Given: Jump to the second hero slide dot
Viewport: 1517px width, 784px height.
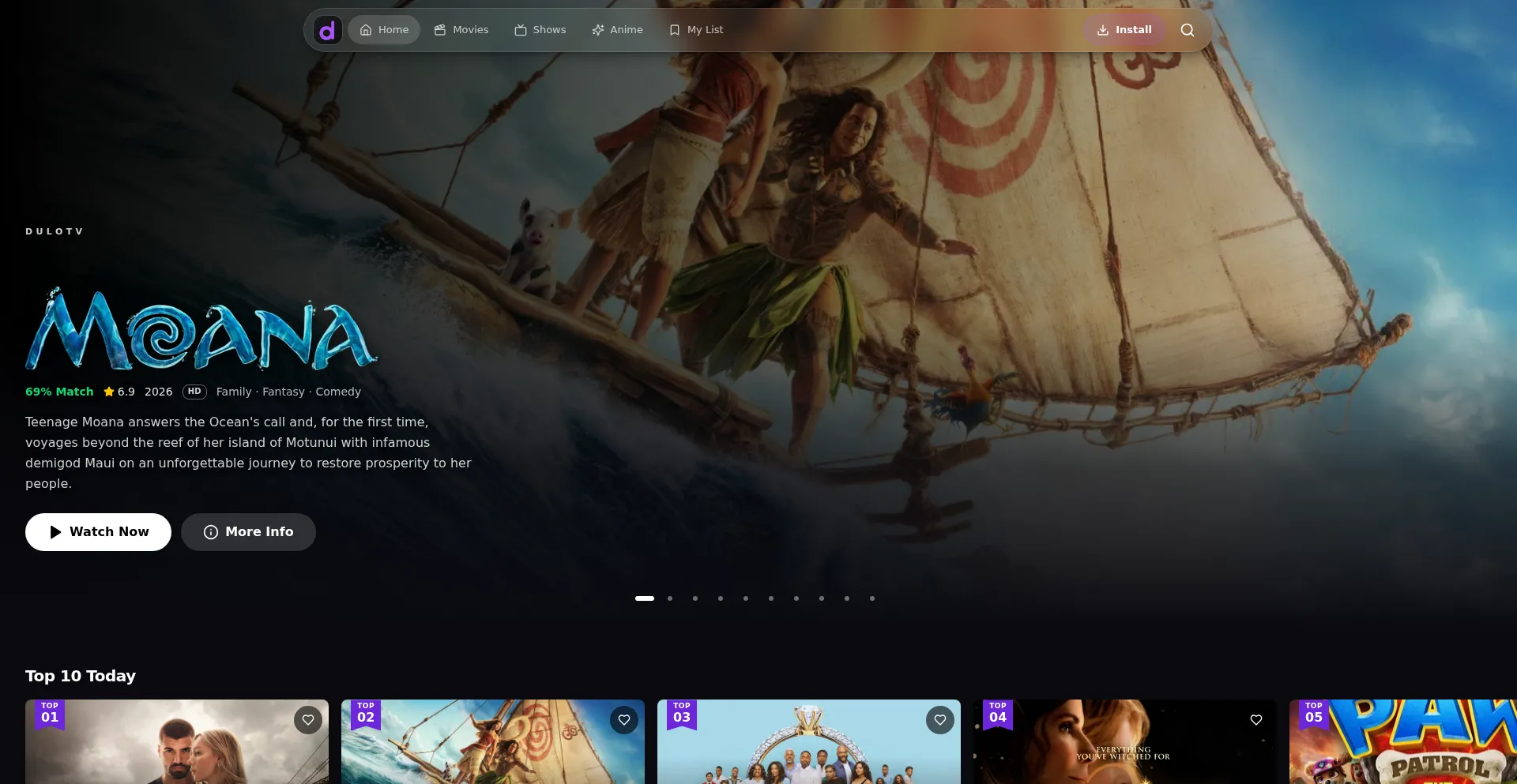Looking at the screenshot, I should 670,598.
